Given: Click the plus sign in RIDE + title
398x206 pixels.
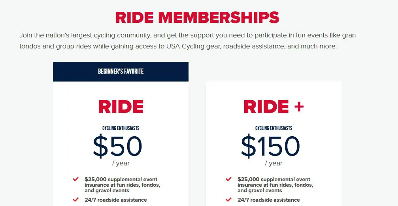Looking at the screenshot, I should click(299, 106).
